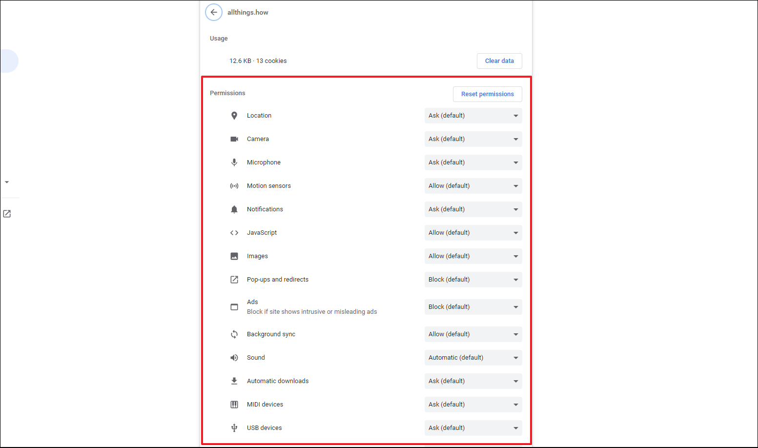Click the Notifications bell icon

pos(234,209)
